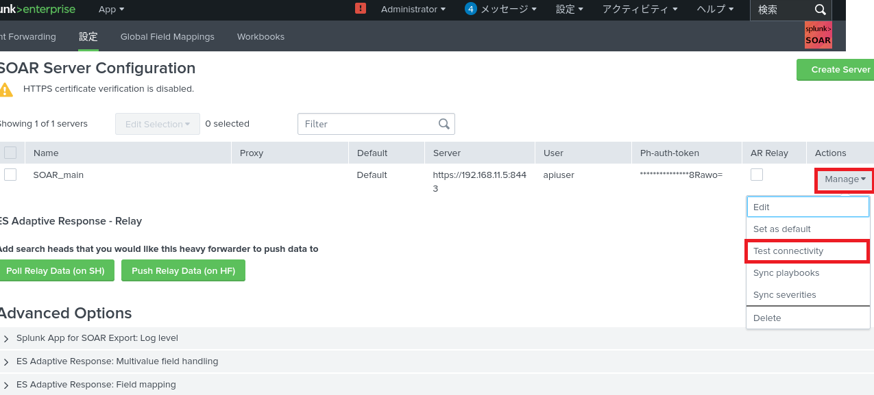Open the Administrator user menu

click(x=413, y=10)
